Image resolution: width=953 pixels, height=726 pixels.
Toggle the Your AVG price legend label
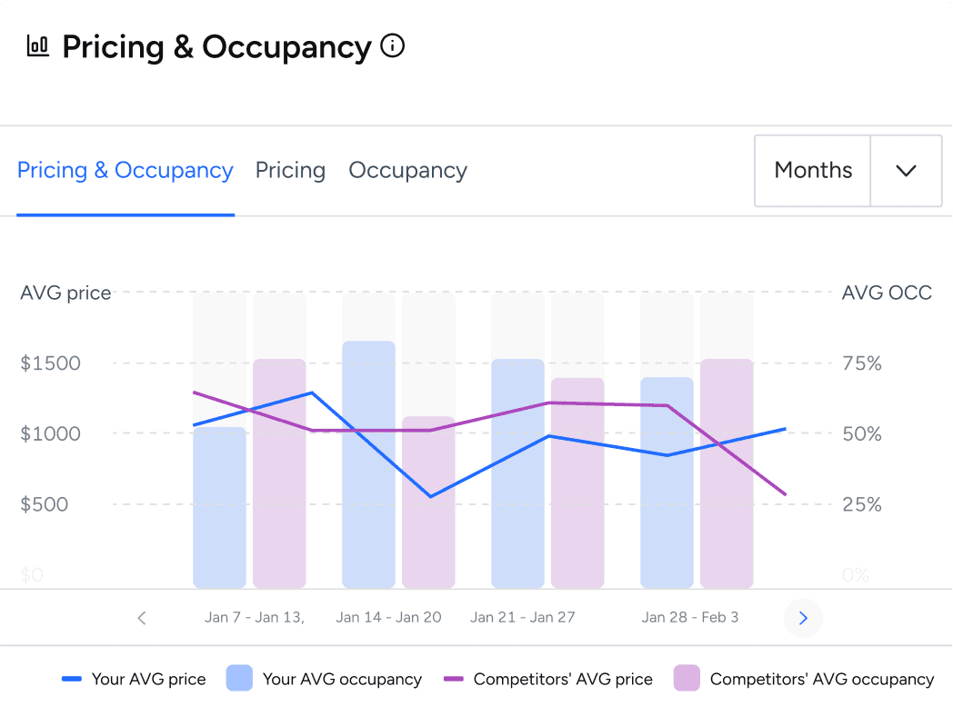tap(148, 679)
